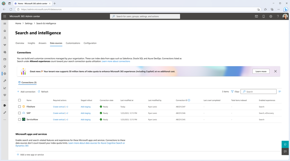Open mobile app icon in header
This screenshot has width=290, height=161.
[264, 16]
